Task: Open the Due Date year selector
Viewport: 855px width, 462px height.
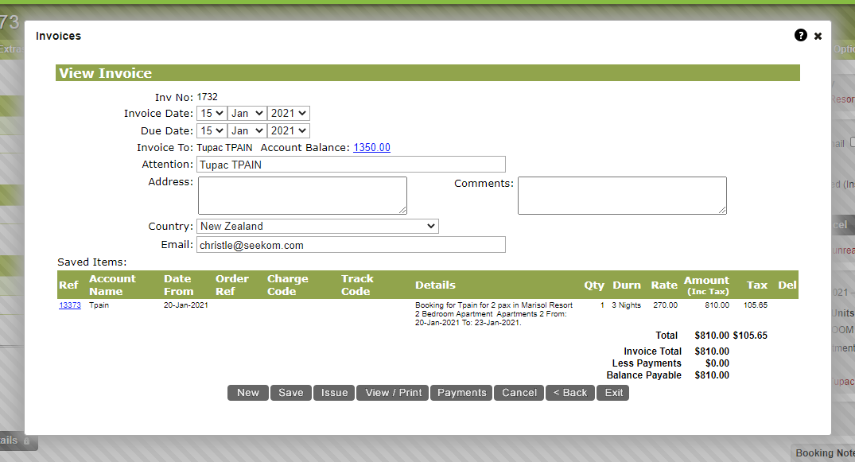Action: [x=288, y=130]
